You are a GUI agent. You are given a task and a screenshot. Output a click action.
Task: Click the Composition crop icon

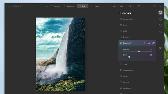click(x=121, y=19)
